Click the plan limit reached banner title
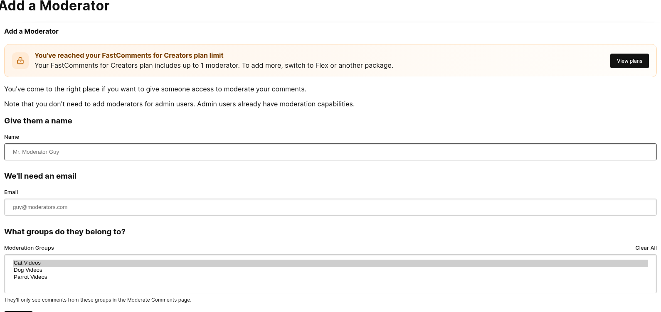 coord(129,56)
